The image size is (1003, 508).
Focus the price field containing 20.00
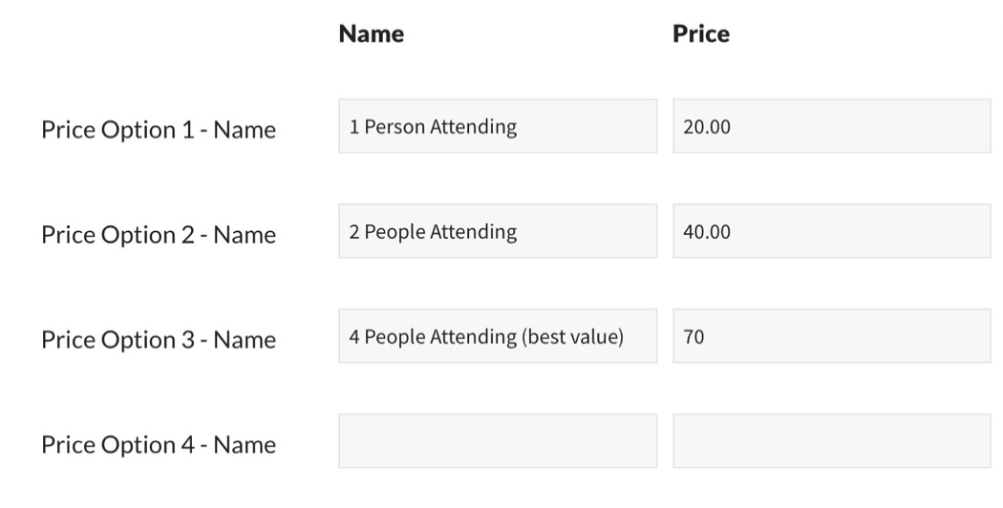[831, 126]
